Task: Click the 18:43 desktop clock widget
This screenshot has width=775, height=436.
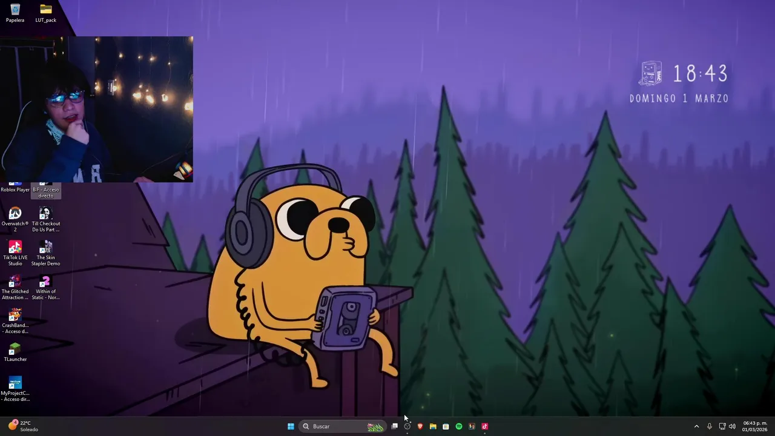Action: point(700,74)
